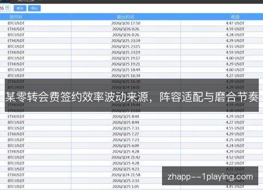Click the blue 导出 export button
Screen dimensions: 263x190
point(34,8)
